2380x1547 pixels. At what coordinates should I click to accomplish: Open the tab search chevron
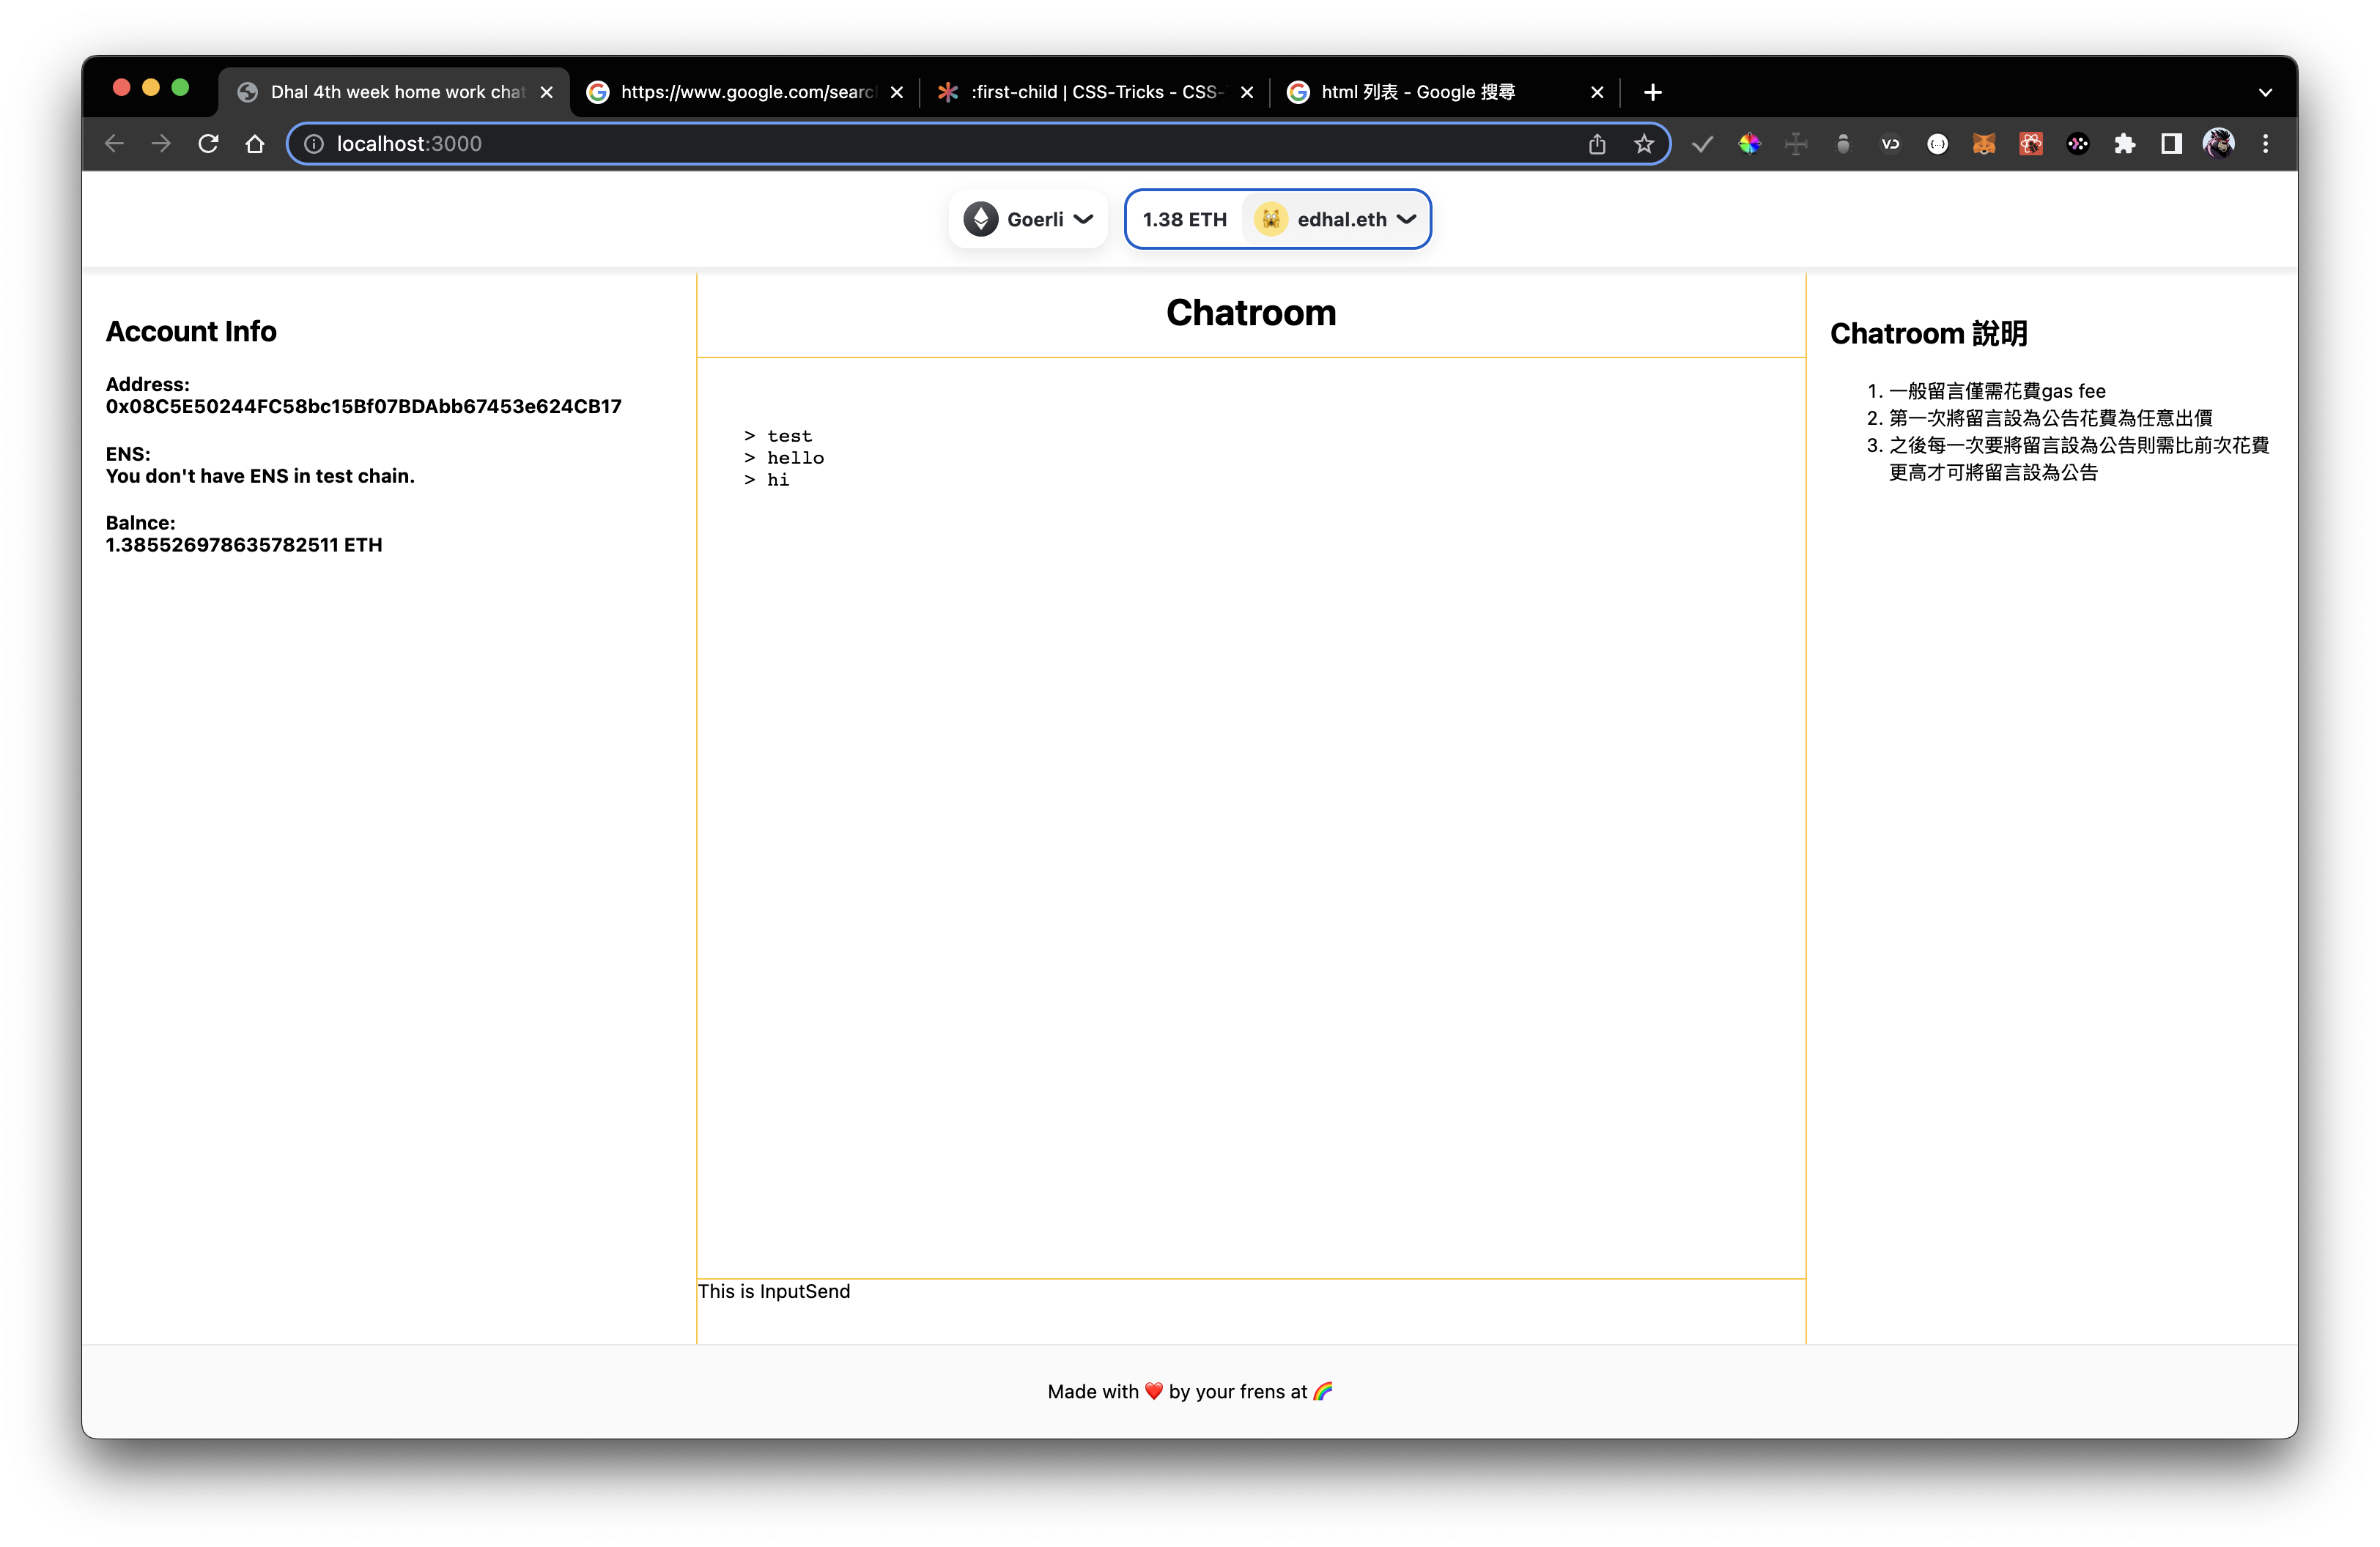2265,92
